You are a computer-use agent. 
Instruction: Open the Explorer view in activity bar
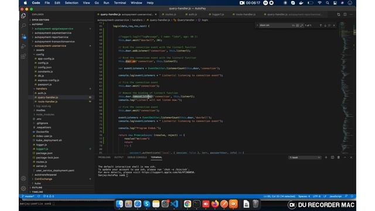(23, 16)
